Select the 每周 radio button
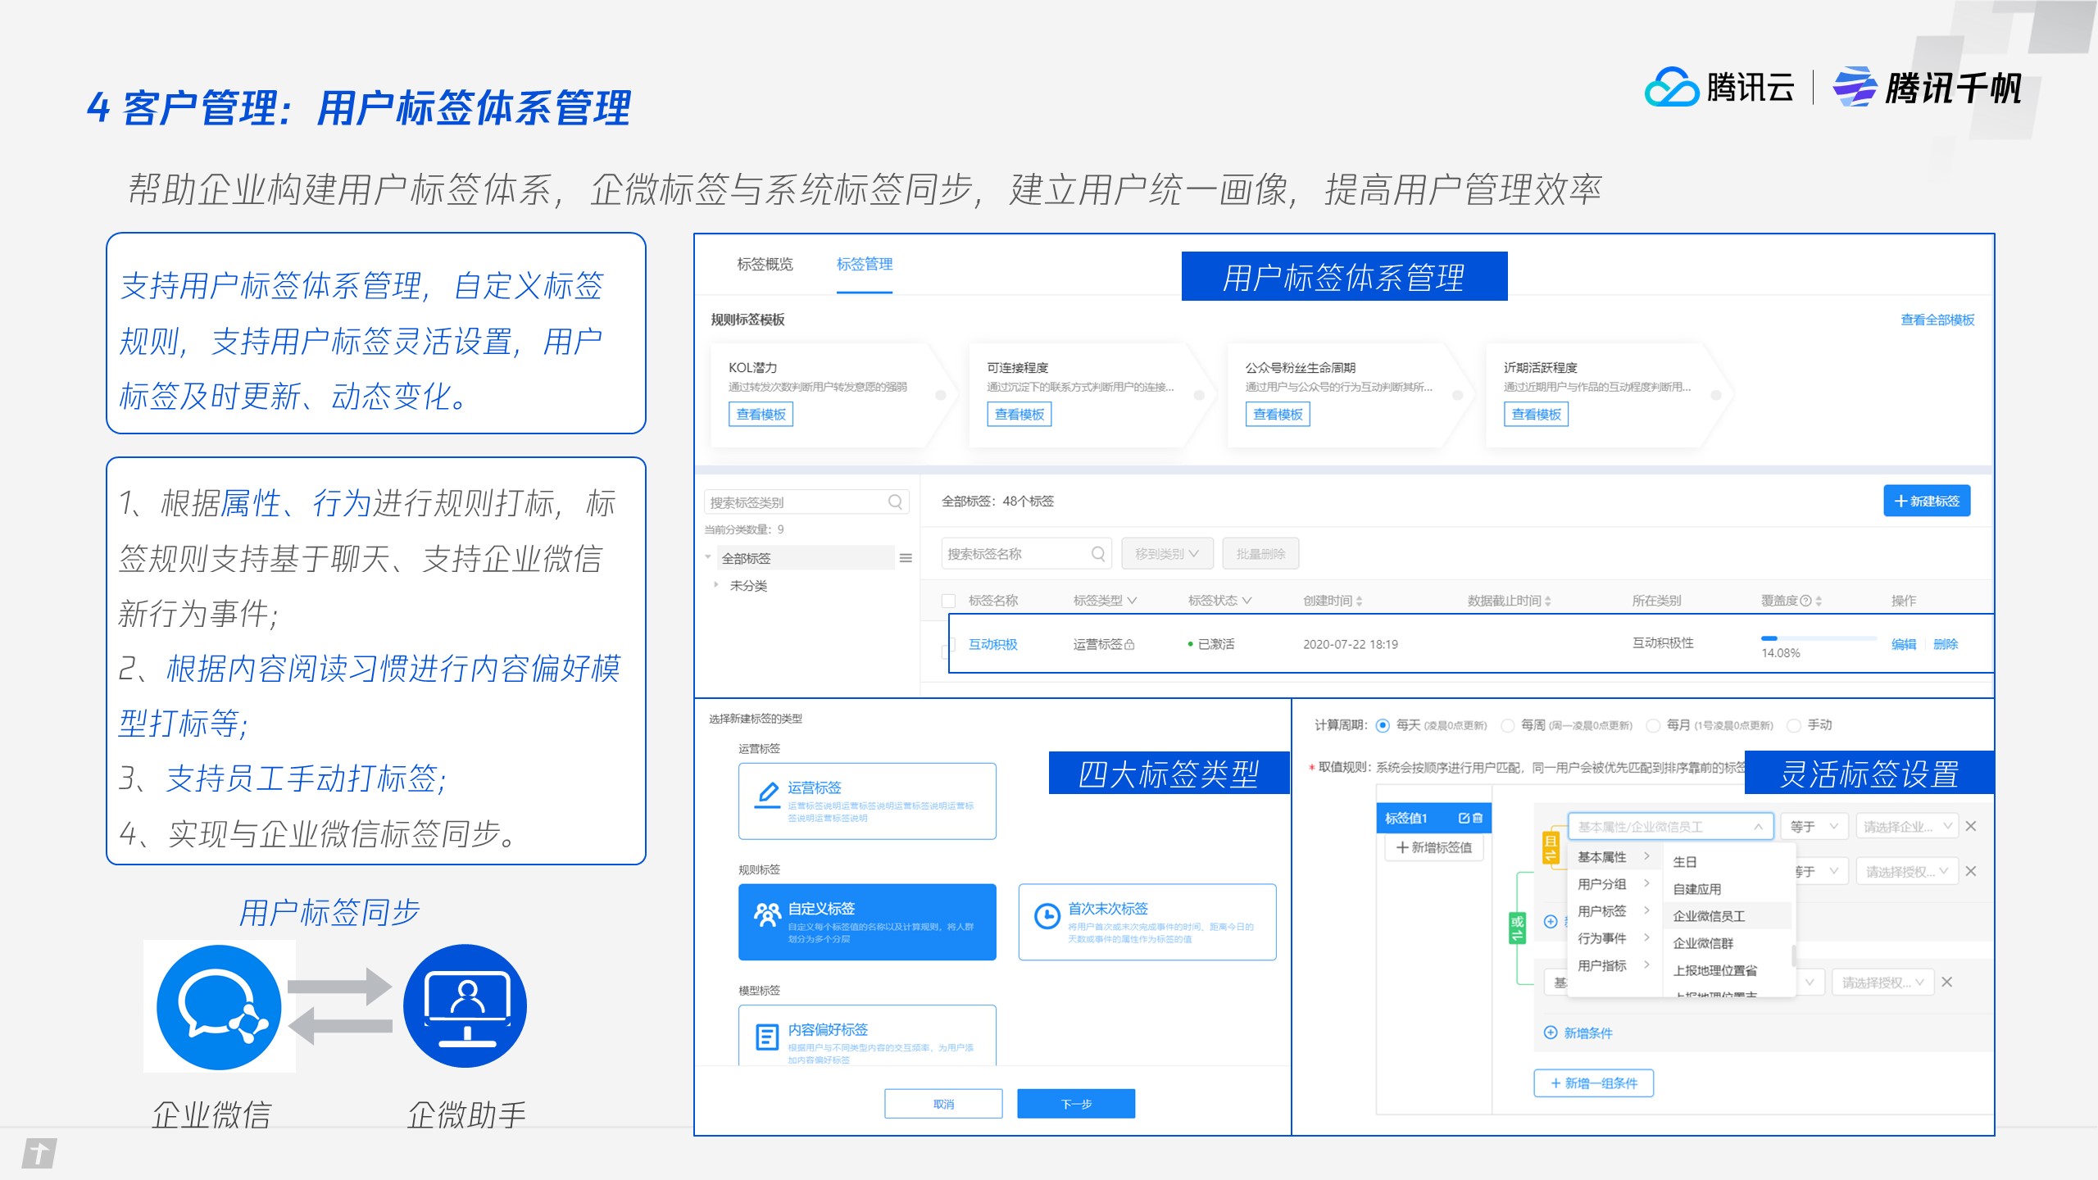Image resolution: width=2098 pixels, height=1180 pixels. click(x=1507, y=725)
